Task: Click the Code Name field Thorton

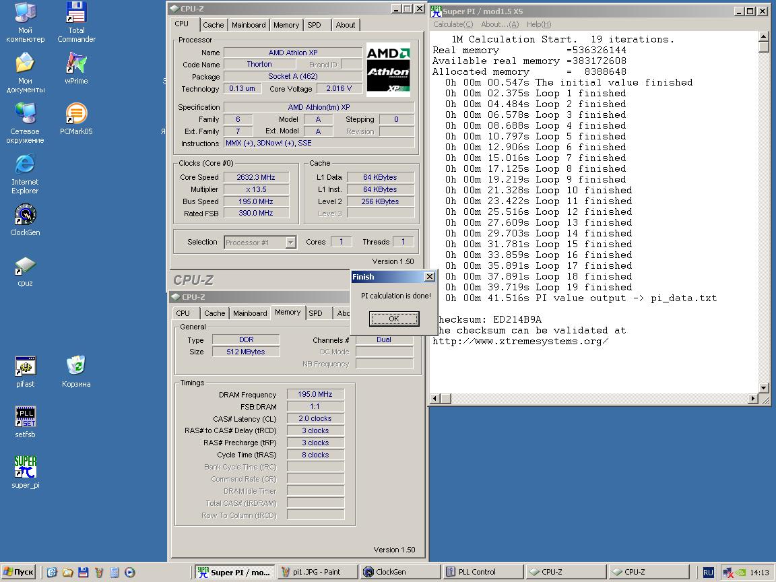Action: (x=259, y=65)
